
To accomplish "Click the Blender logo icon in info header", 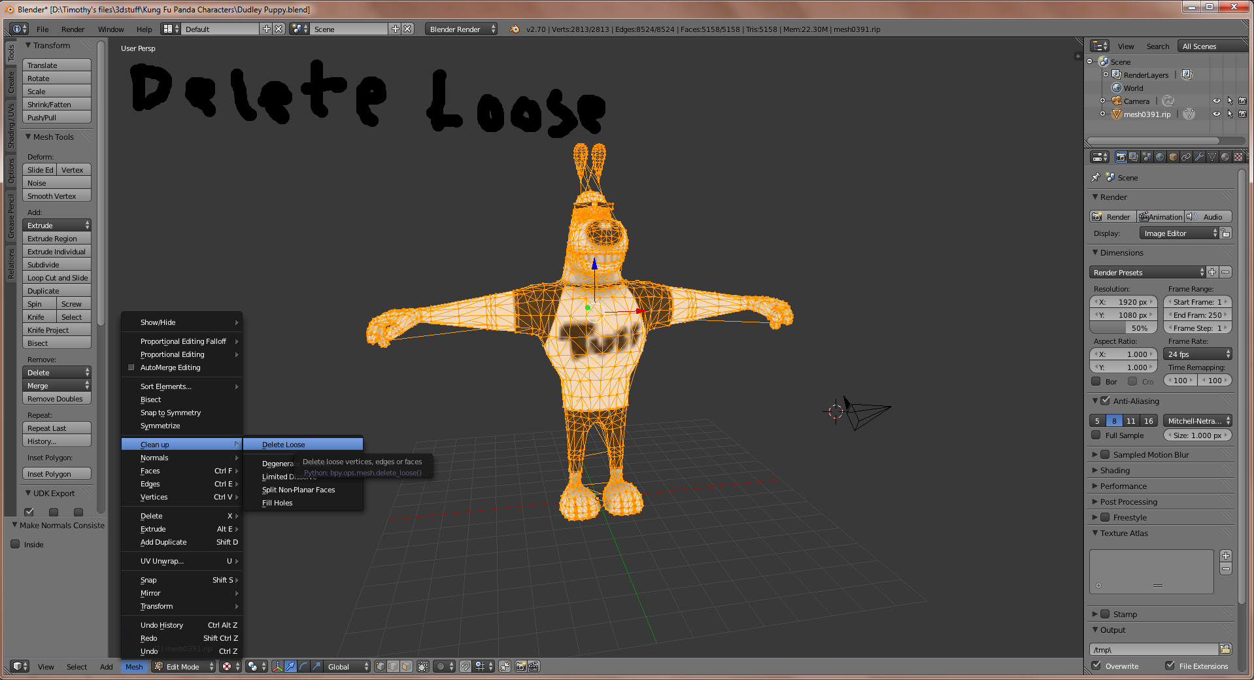I will (515, 29).
